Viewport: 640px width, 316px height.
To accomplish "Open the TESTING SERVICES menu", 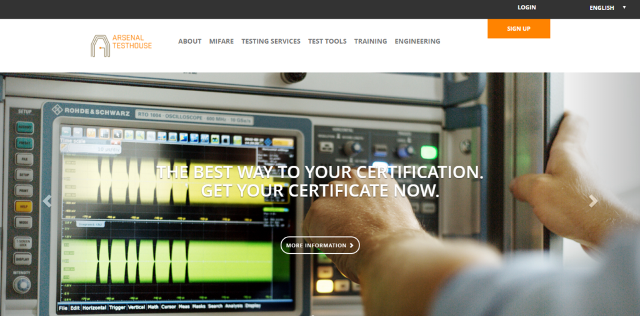I will 271,41.
